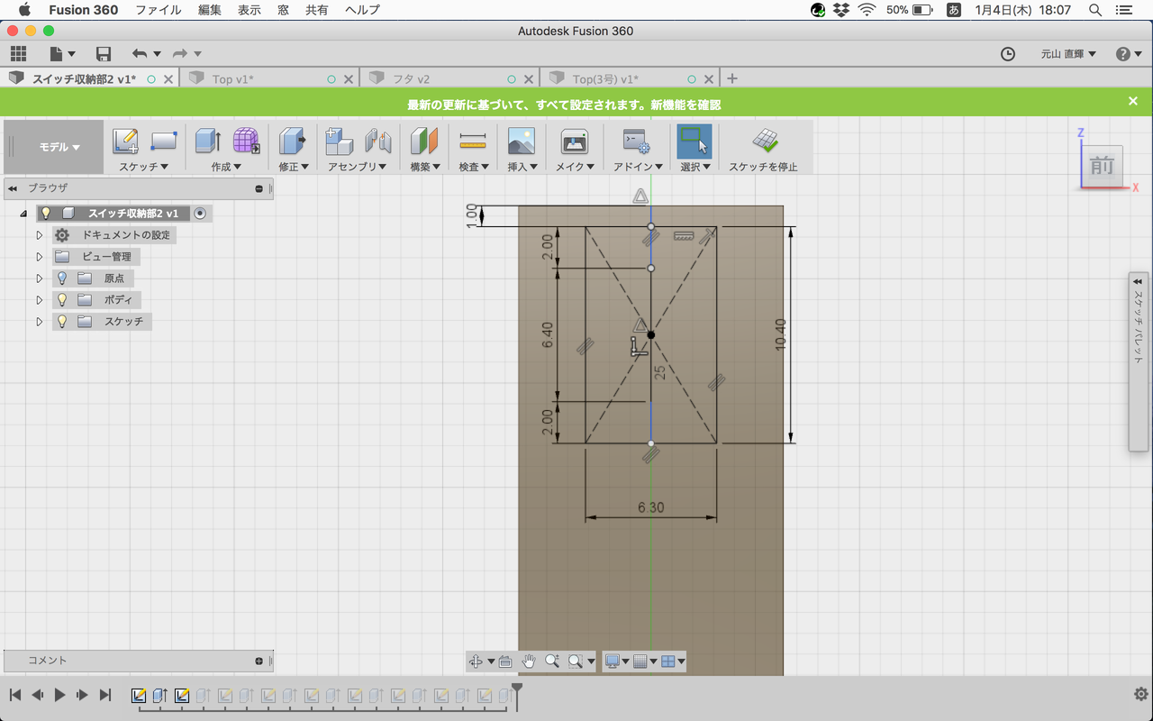This screenshot has width=1153, height=721.
Task: Open the 検査 toolbar dropdown
Action: click(474, 167)
